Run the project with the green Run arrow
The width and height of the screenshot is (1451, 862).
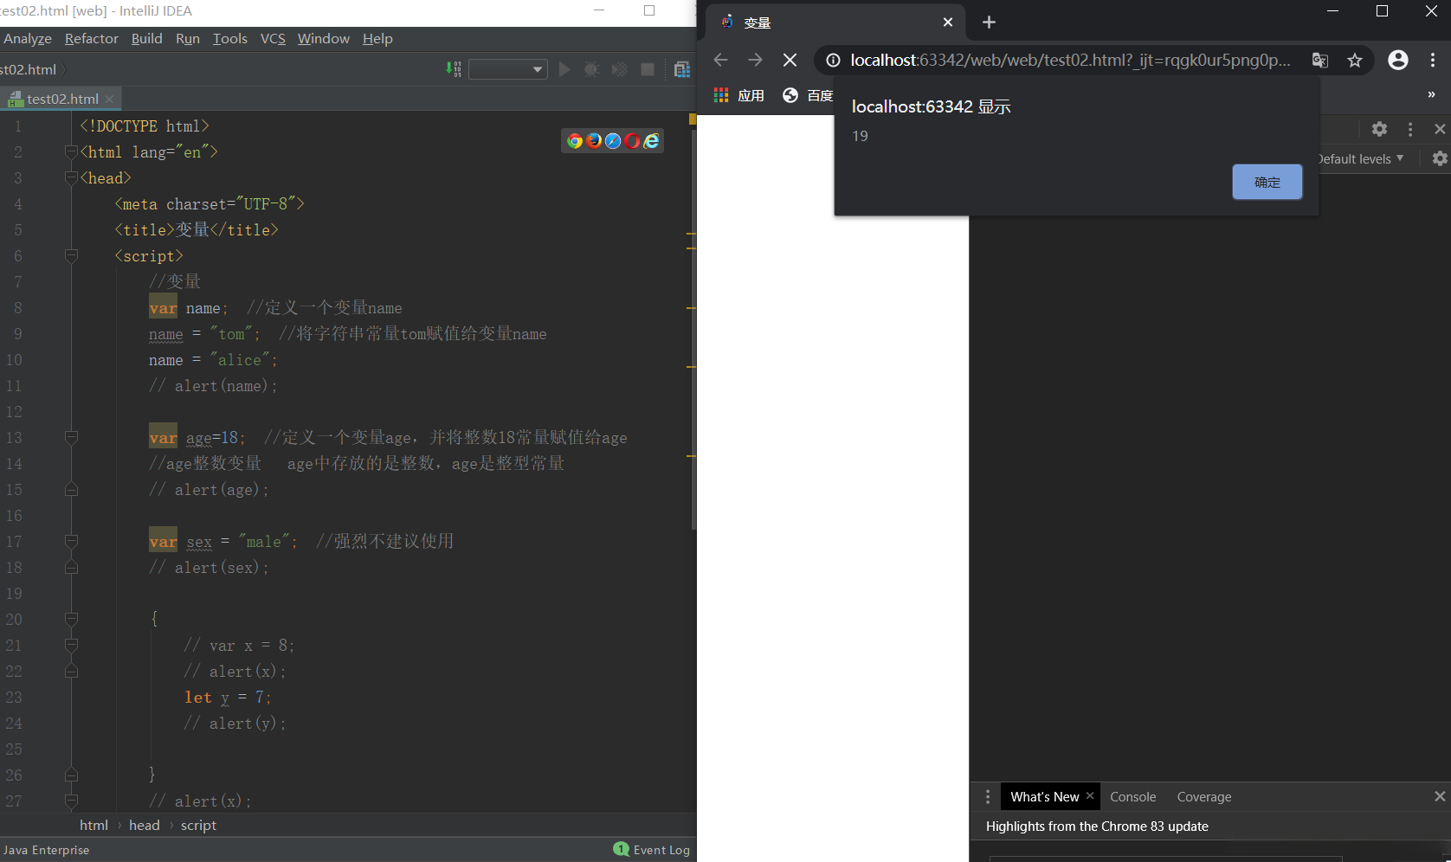click(x=564, y=69)
